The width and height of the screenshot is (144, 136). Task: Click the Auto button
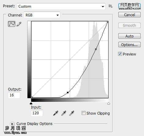point(129,36)
